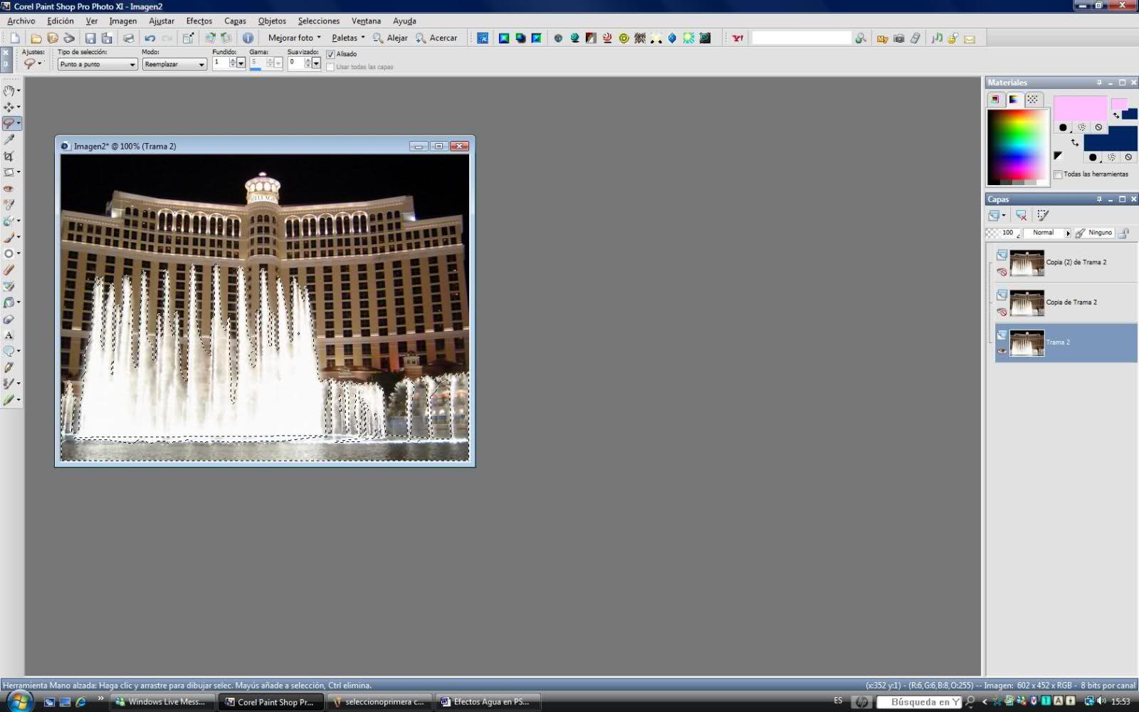Toggle the layer lock transparency icon
Image resolution: width=1139 pixels, height=712 pixels.
tap(1123, 233)
